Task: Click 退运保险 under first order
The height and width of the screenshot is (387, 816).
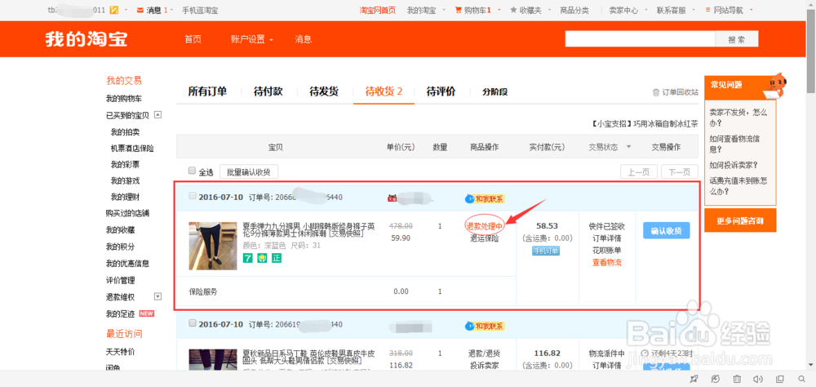Action: [x=485, y=238]
